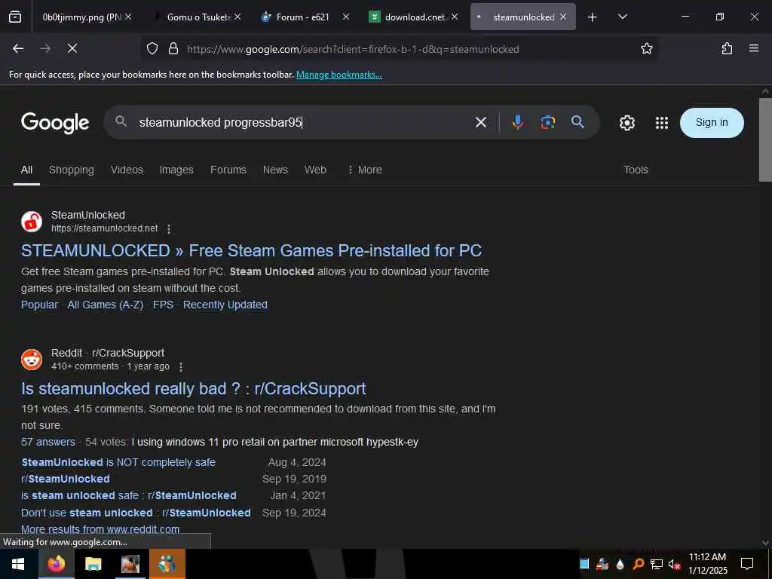Open options for Reddit CrackSupport result
Screen dimensions: 772x579
[181, 367]
